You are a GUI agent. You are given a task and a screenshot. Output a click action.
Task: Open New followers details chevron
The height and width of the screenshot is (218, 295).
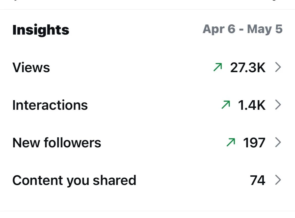pos(278,142)
